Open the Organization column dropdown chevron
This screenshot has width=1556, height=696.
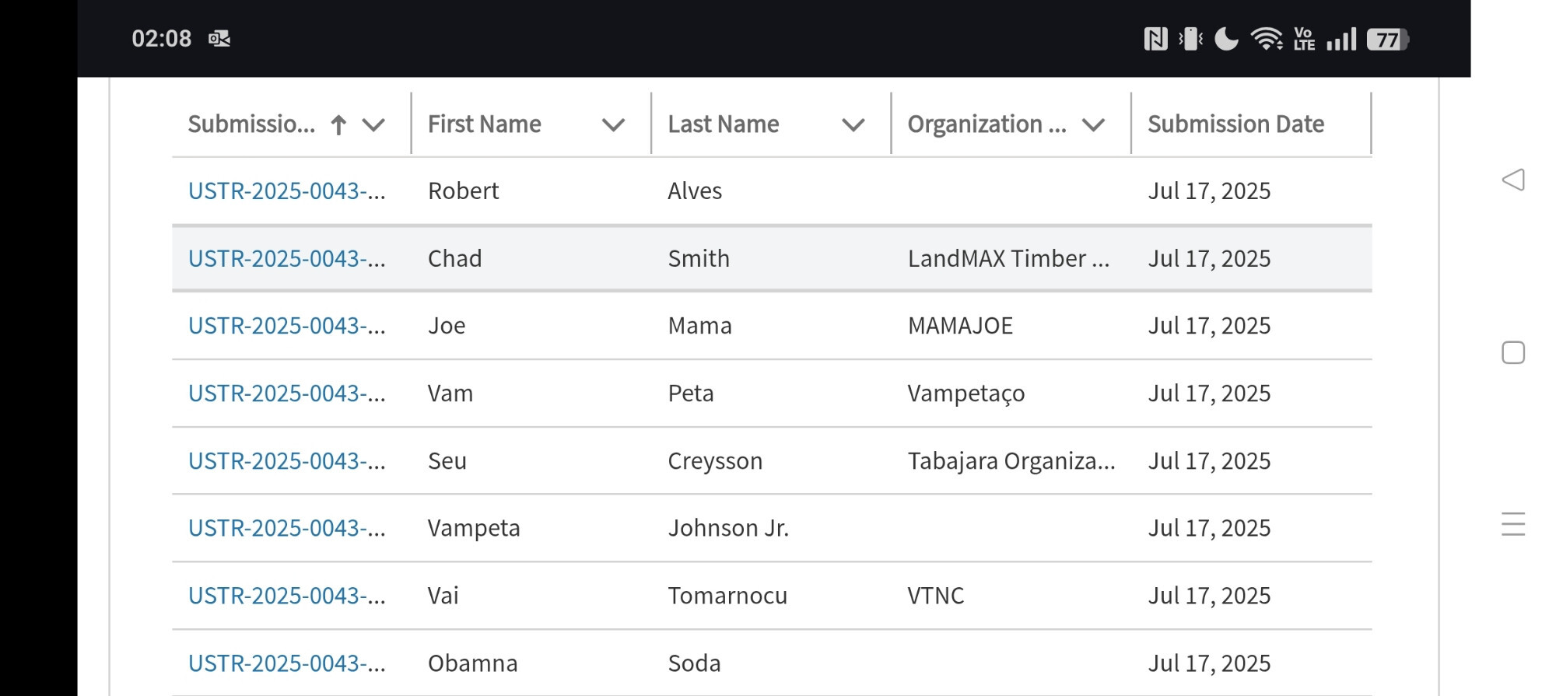[x=1094, y=124]
